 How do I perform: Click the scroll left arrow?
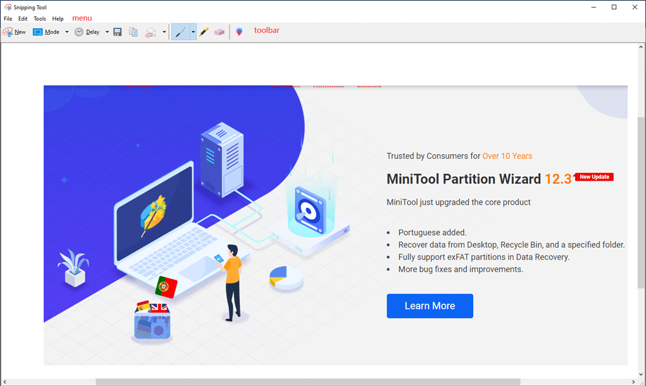pos(5,382)
